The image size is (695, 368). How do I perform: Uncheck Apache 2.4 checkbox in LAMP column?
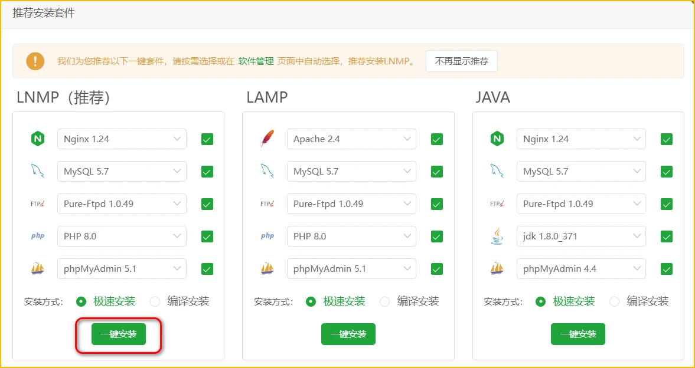coord(437,139)
